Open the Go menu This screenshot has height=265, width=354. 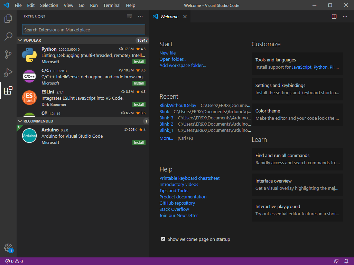pos(82,6)
